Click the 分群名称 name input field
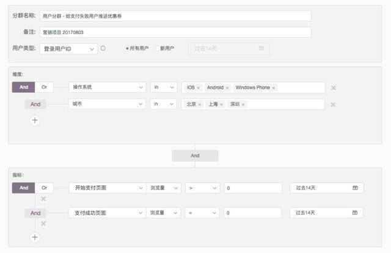The width and height of the screenshot is (391, 253). [x=175, y=16]
